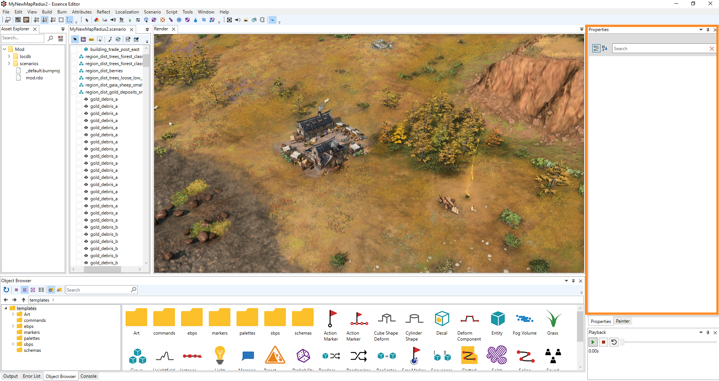The height and width of the screenshot is (381, 719).
Task: Select the YZ axis alignment tool
Action: point(53,20)
